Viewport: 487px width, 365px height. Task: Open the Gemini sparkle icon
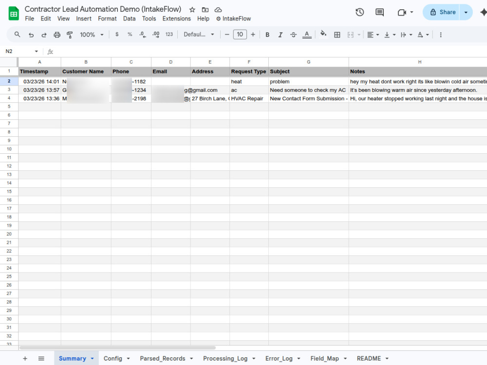pyautogui.click(x=483, y=12)
